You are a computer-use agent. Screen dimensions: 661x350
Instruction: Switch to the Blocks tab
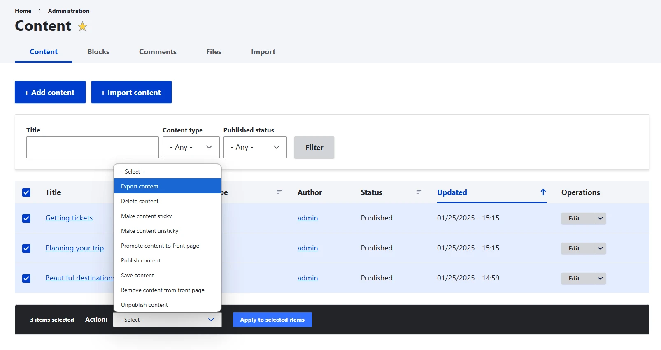point(98,52)
